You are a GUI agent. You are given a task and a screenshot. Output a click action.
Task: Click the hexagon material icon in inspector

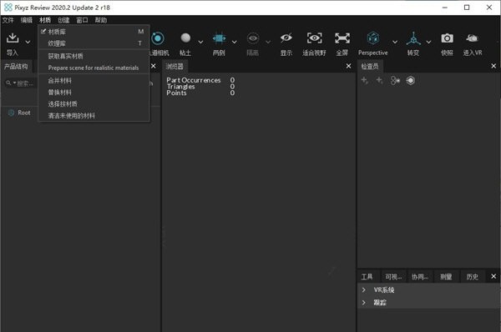(411, 80)
